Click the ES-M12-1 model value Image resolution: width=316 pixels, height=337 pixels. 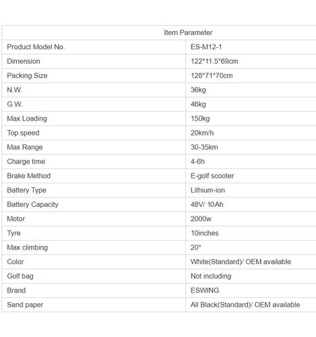pos(206,47)
